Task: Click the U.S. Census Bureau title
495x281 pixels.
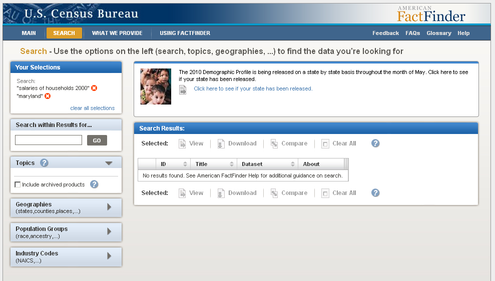Action: pyautogui.click(x=81, y=13)
